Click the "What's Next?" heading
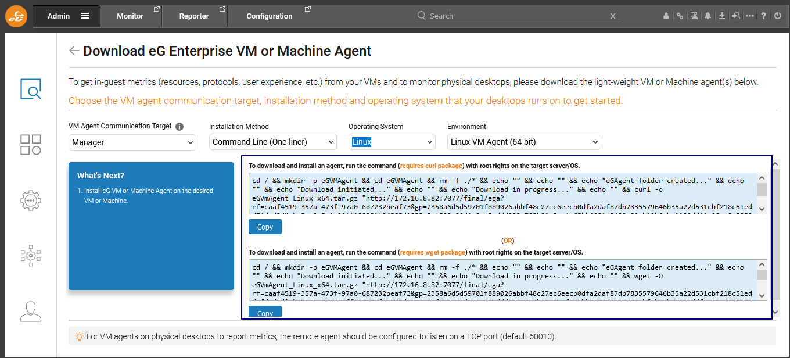The width and height of the screenshot is (790, 358). (100, 176)
